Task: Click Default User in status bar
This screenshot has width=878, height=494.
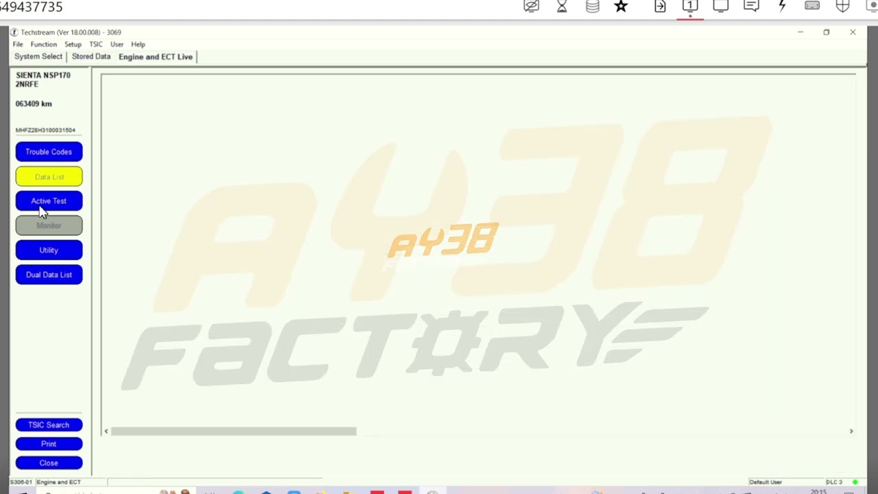Action: click(x=766, y=482)
